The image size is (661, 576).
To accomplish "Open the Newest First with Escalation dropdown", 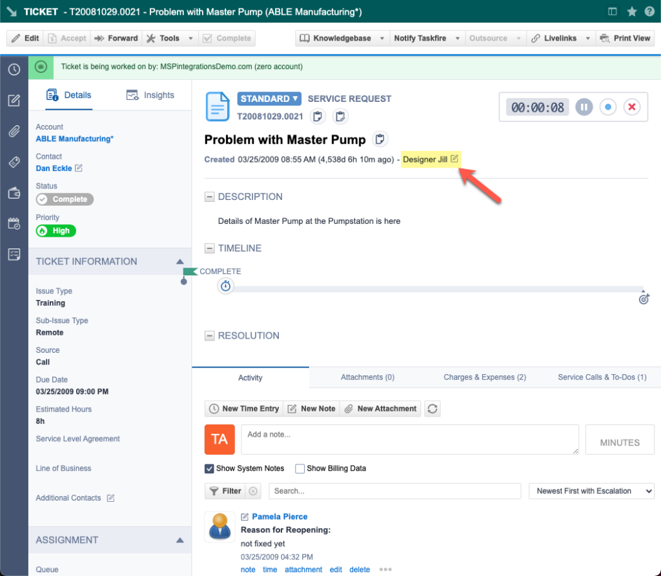I will (x=591, y=491).
